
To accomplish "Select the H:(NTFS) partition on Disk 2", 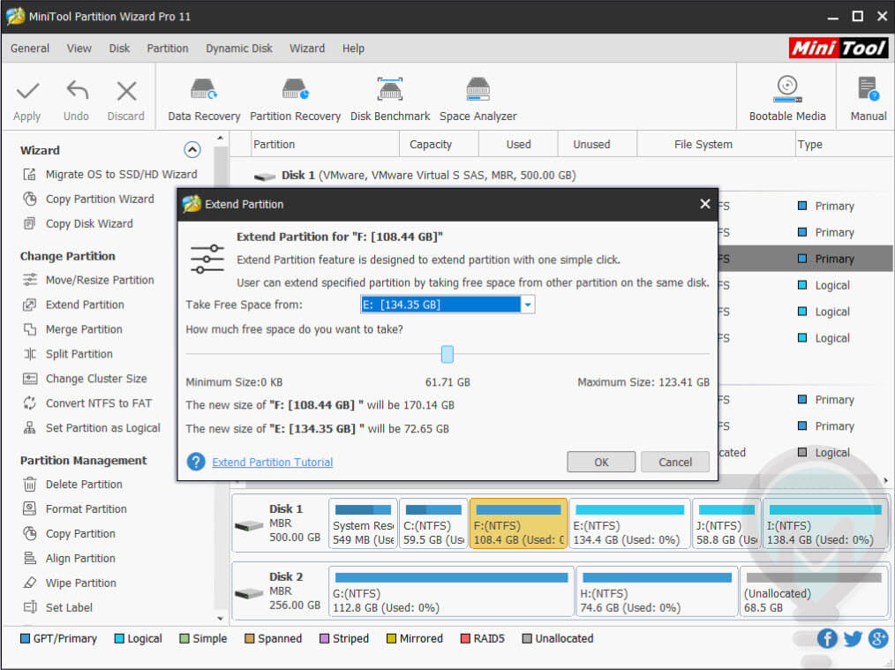I will tap(657, 591).
